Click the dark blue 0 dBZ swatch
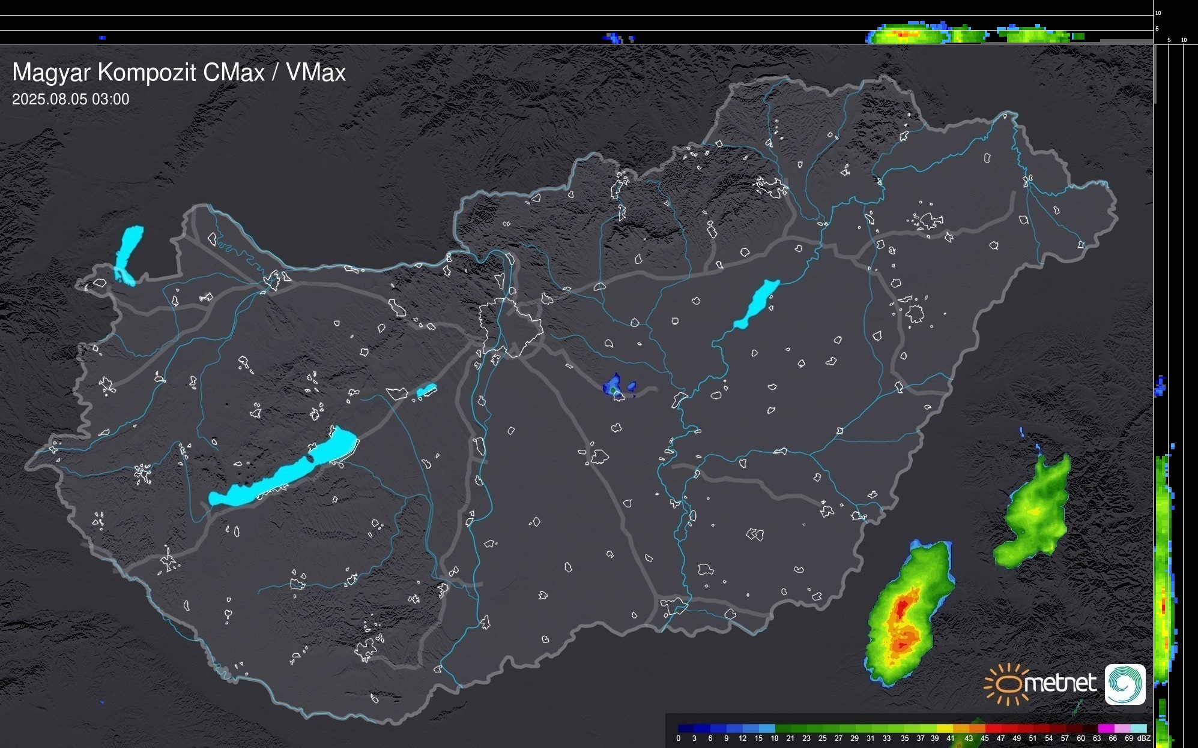 (x=685, y=728)
